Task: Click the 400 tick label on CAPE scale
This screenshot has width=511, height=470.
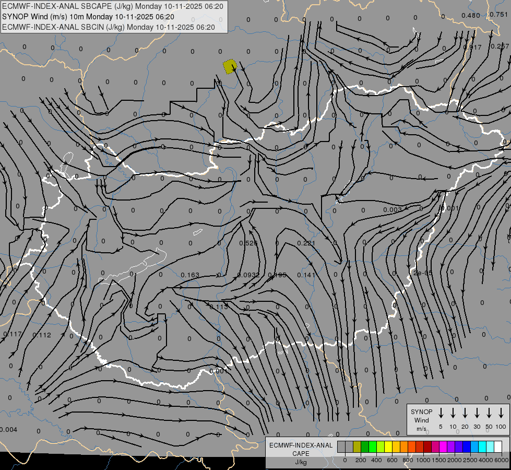Action: [x=376, y=460]
